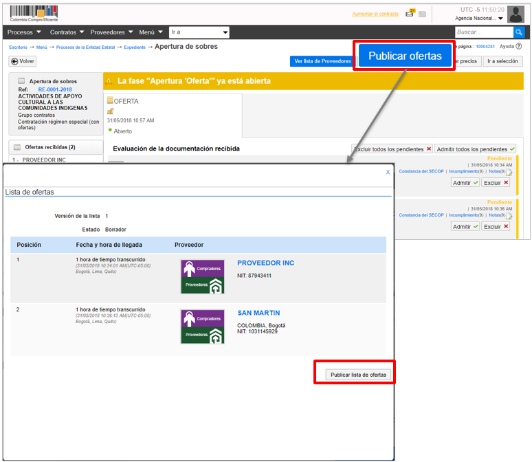Viewport: 532px width, 462px height.
Task: Open the PROVEEDOR INC link
Action: (265, 263)
